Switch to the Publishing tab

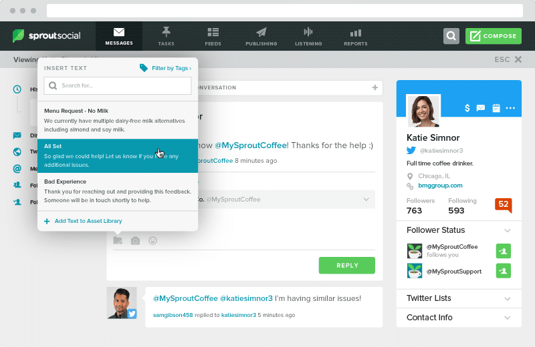point(261,36)
